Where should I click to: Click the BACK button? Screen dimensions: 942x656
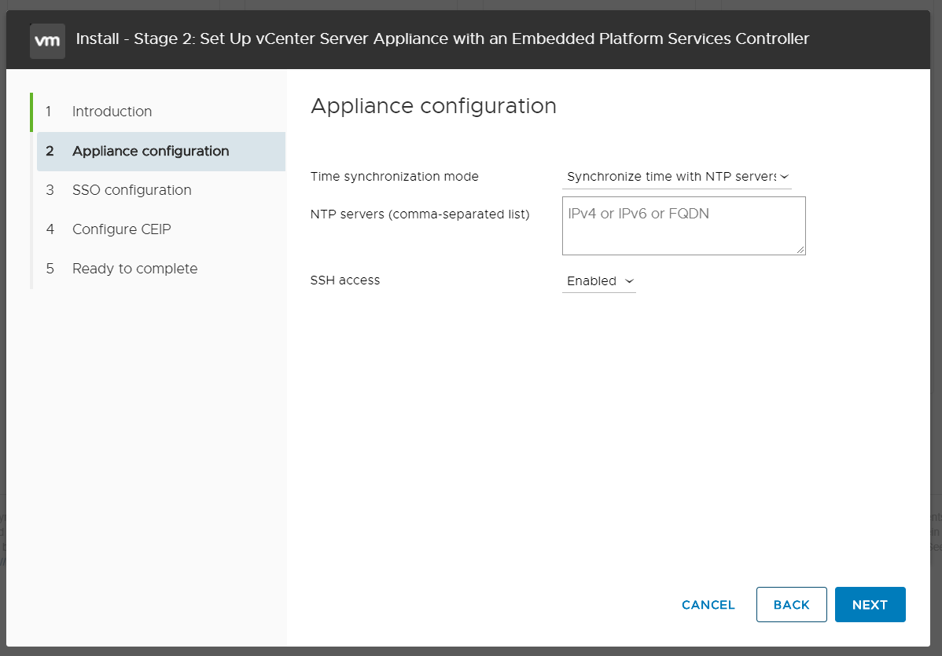(x=791, y=604)
